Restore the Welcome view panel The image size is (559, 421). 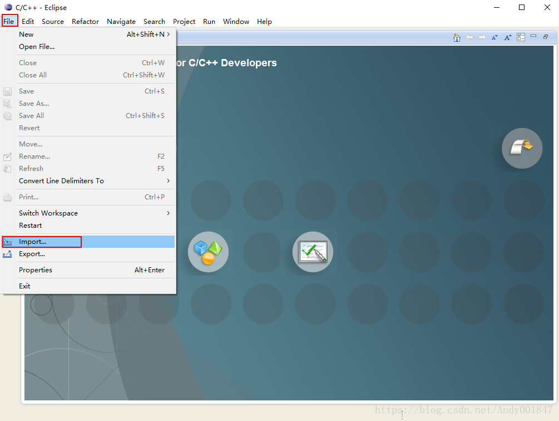click(x=546, y=37)
